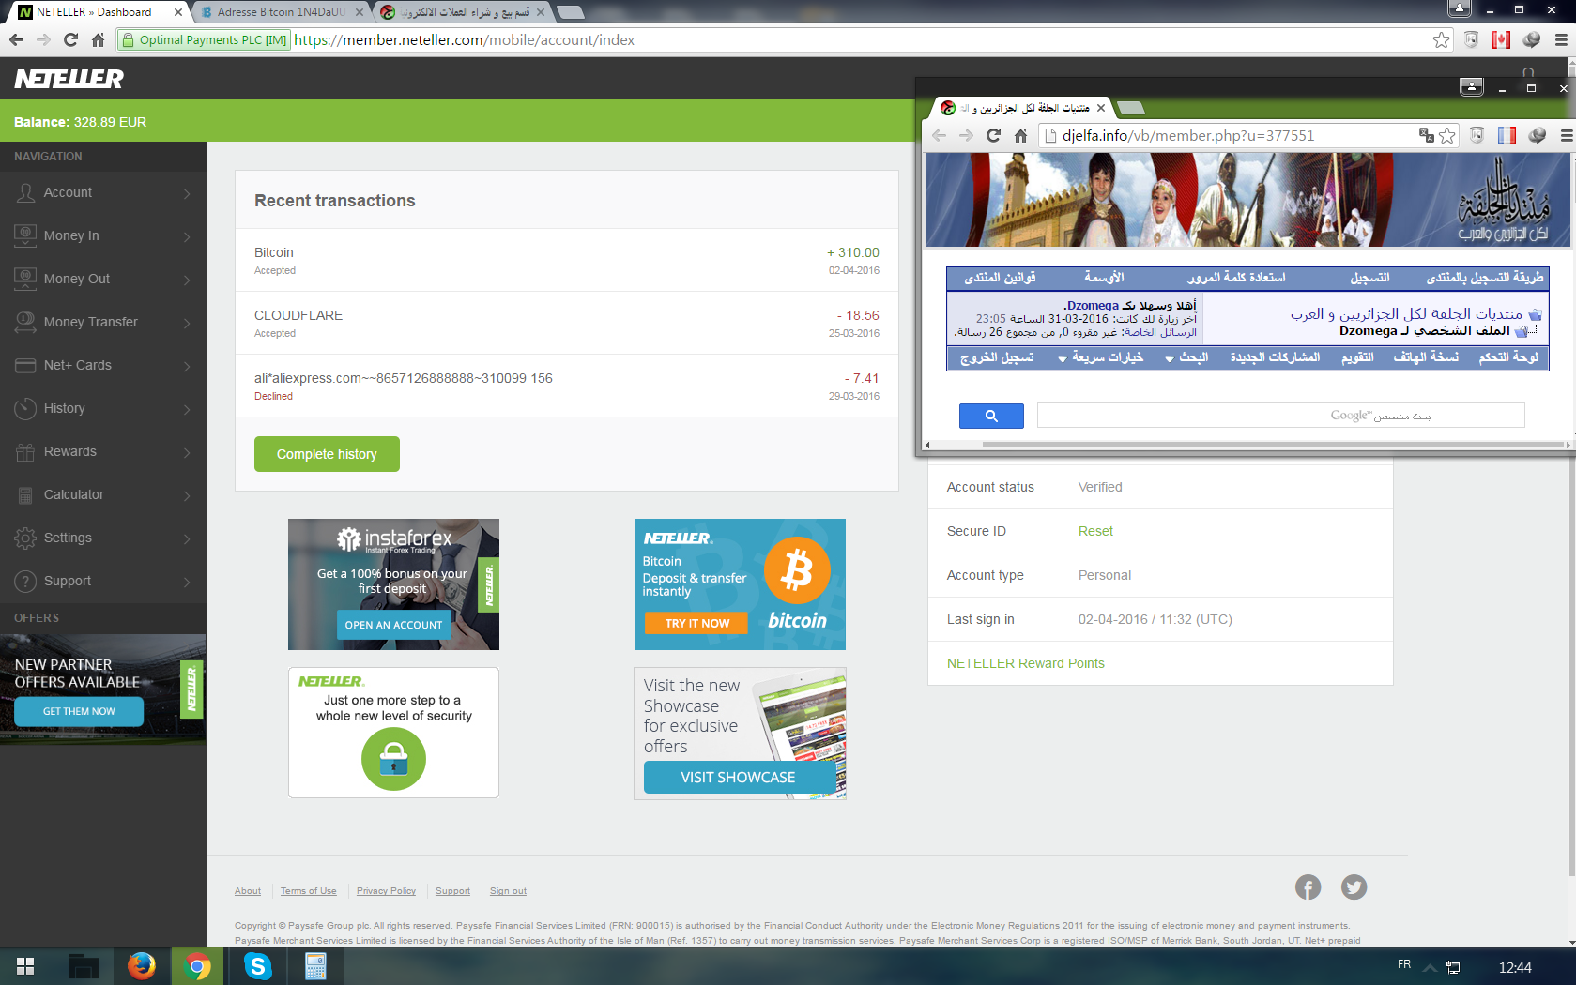The image size is (1576, 985).
Task: Click the main browser address bar URL
Action: point(464,39)
